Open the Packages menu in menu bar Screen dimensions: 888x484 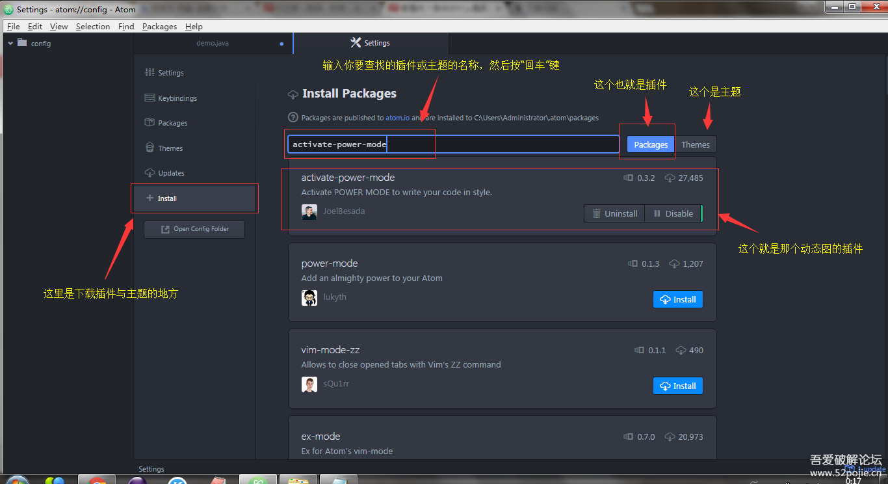point(159,27)
